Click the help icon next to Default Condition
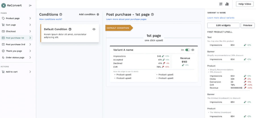The height and width of the screenshot is (118, 256). (x=70, y=29)
